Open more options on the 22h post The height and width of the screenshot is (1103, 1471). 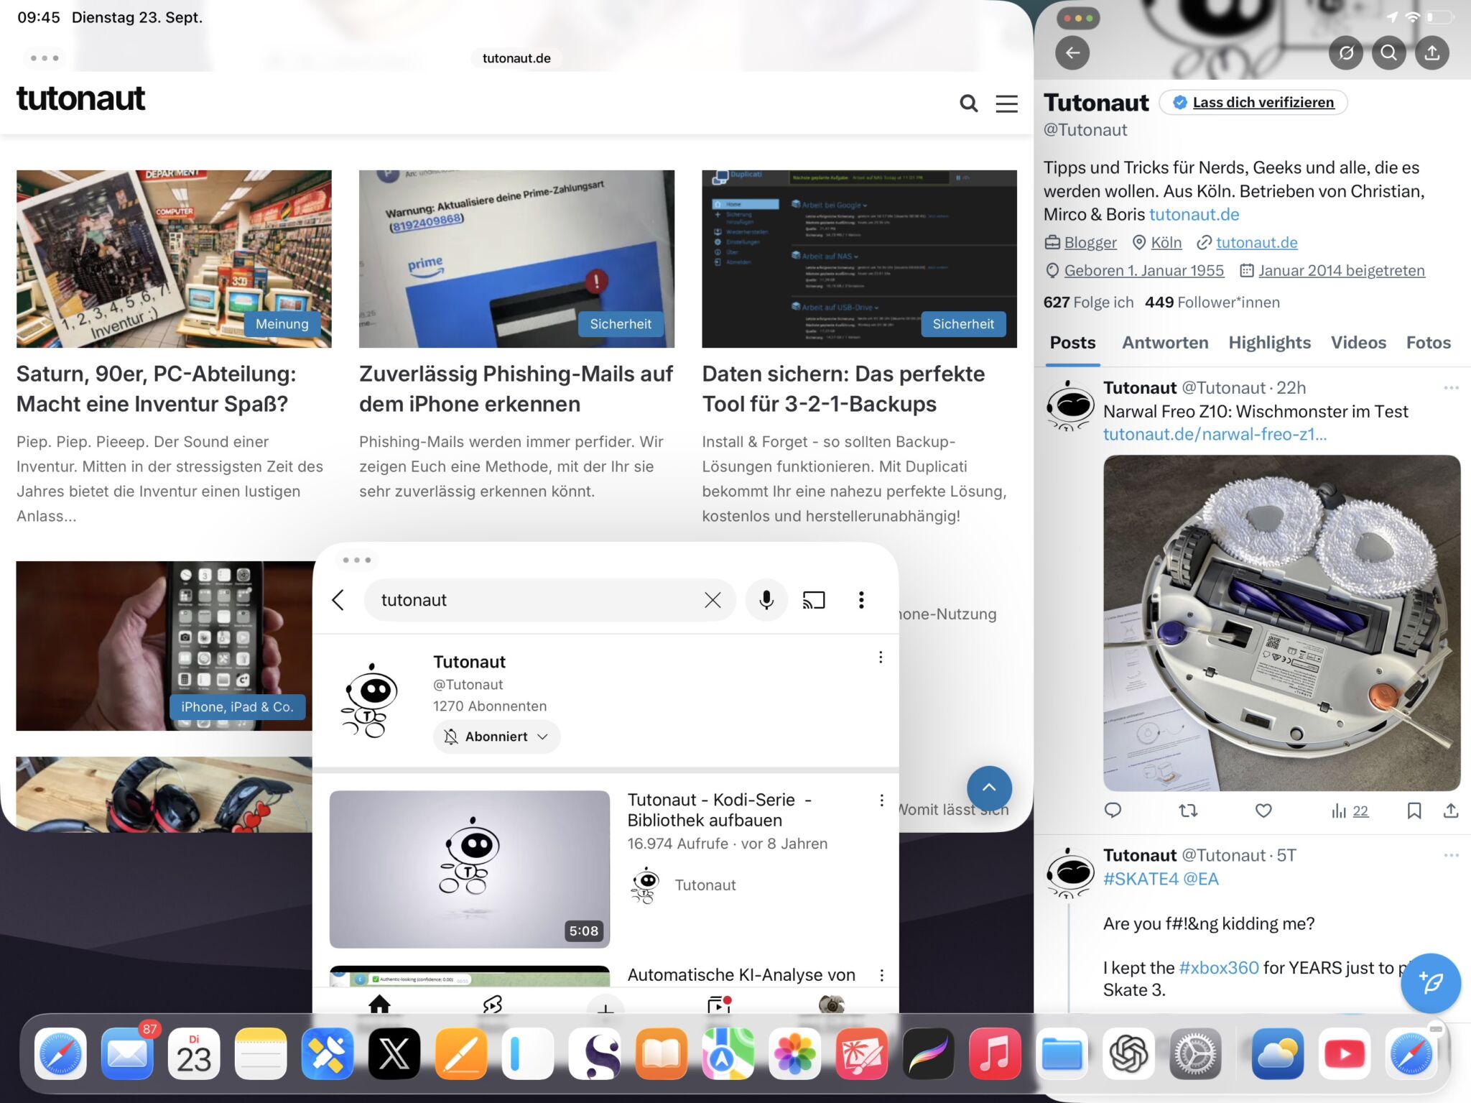pos(1451,388)
